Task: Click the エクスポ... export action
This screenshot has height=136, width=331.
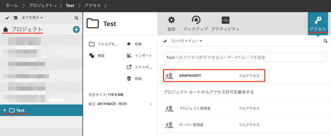Action: [x=139, y=67]
